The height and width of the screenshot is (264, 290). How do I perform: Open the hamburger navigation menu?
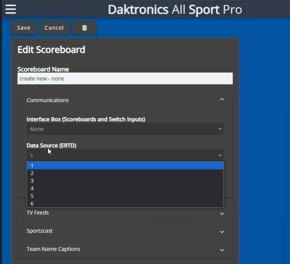point(11,9)
